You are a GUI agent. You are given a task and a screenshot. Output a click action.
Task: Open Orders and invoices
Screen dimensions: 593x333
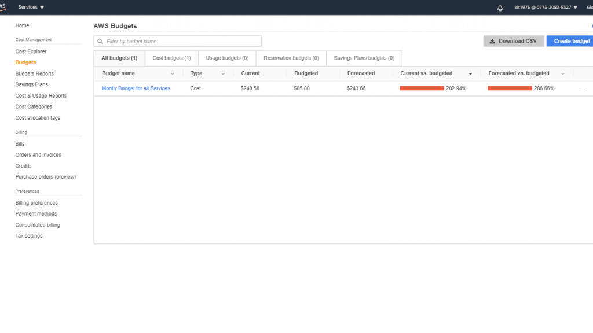point(38,155)
